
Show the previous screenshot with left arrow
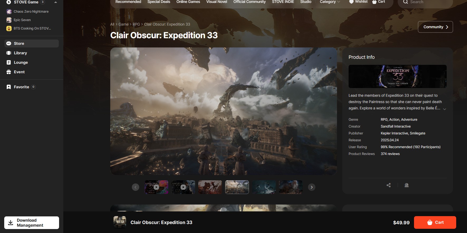[136, 187]
